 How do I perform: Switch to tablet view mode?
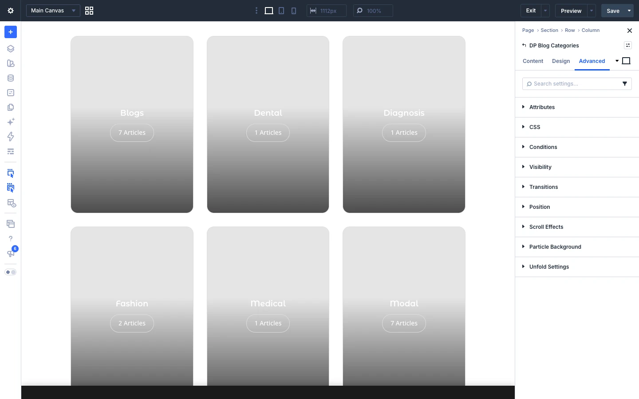281,11
